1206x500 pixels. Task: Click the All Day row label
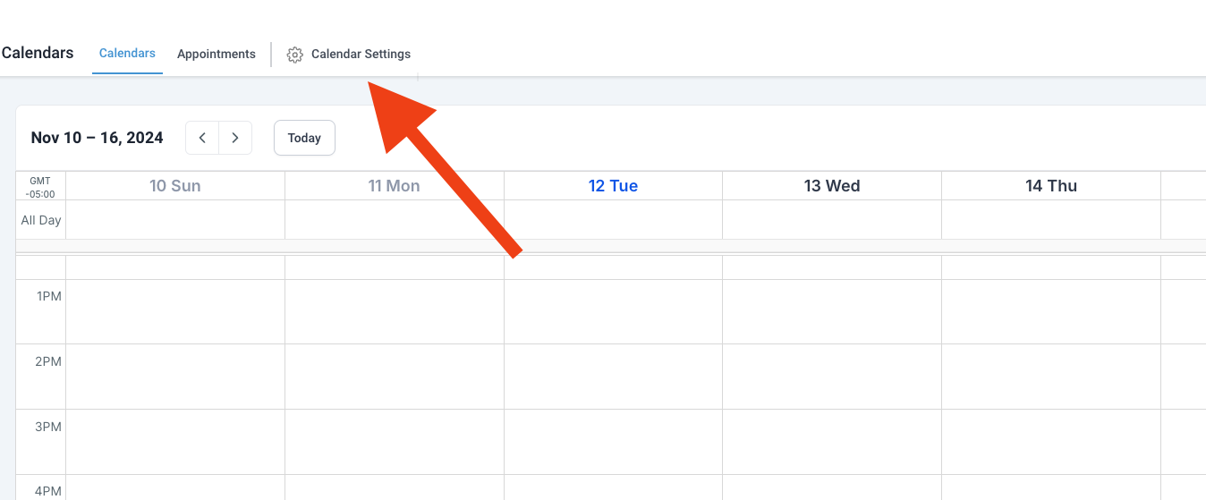tap(41, 220)
